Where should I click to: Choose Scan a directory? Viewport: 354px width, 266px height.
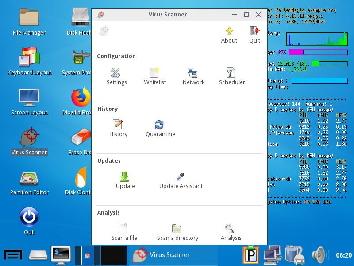click(177, 229)
